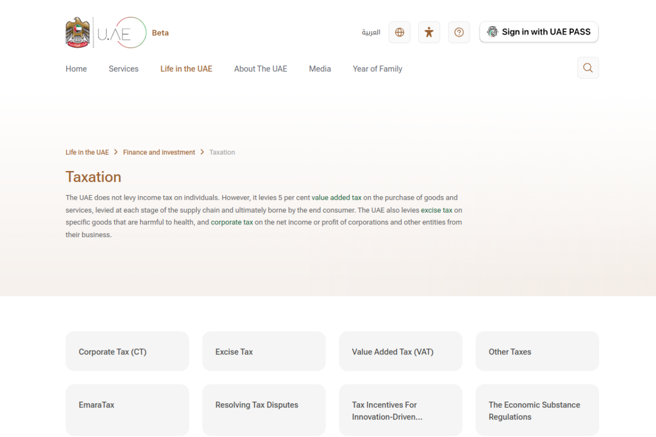Open The Economic Substance Regulations card
This screenshot has width=656, height=437.
(x=537, y=410)
